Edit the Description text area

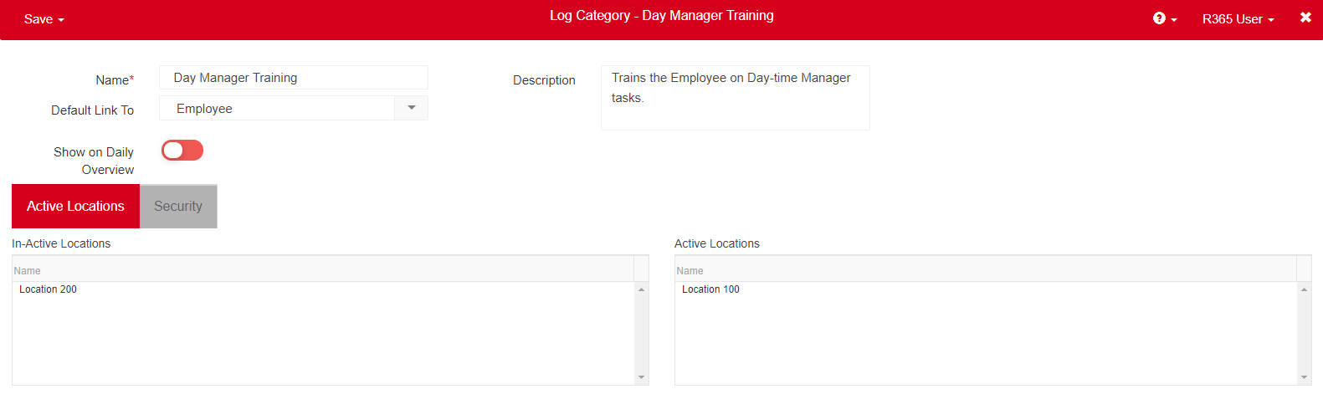(736, 98)
